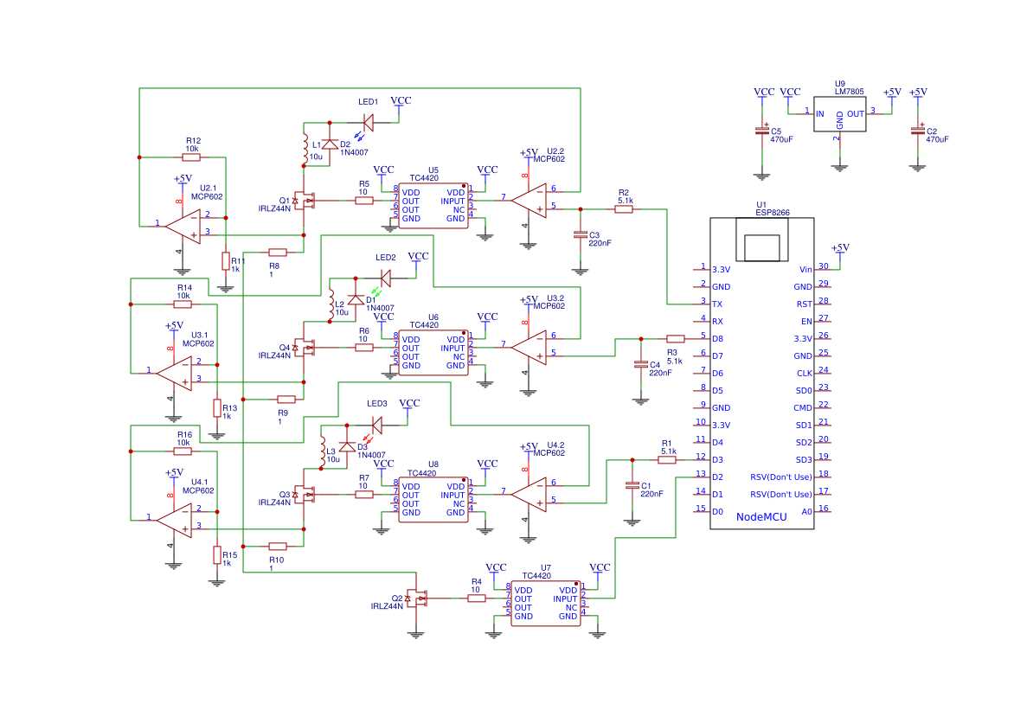
Task: Select resistor R5 symbol
Action: pos(364,201)
